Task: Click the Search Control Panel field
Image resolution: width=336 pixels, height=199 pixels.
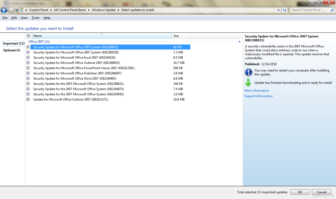Action: tap(310, 10)
